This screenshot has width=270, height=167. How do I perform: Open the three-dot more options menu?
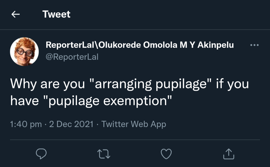254,45
